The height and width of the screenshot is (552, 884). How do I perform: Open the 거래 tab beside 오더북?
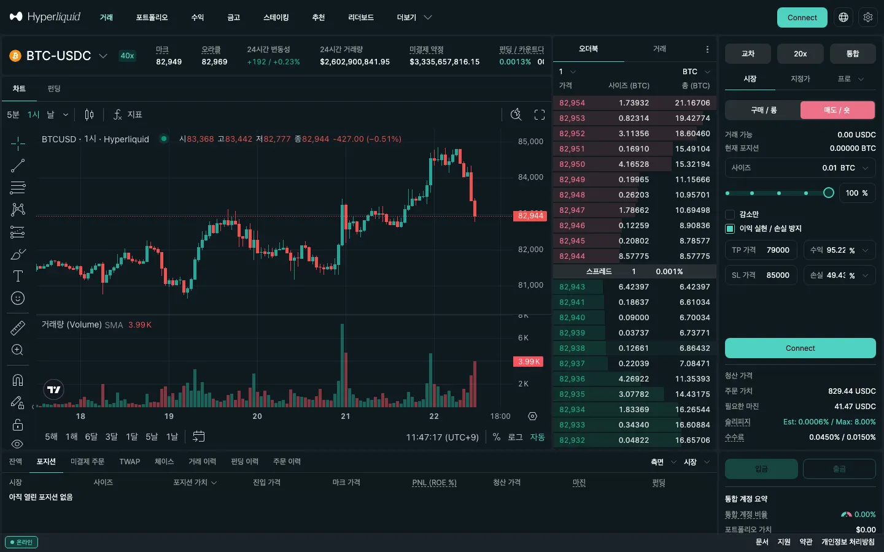pyautogui.click(x=659, y=49)
